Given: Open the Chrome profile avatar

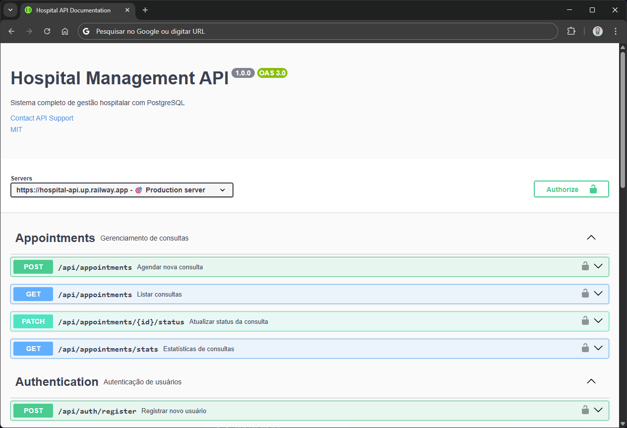Looking at the screenshot, I should click(x=598, y=31).
